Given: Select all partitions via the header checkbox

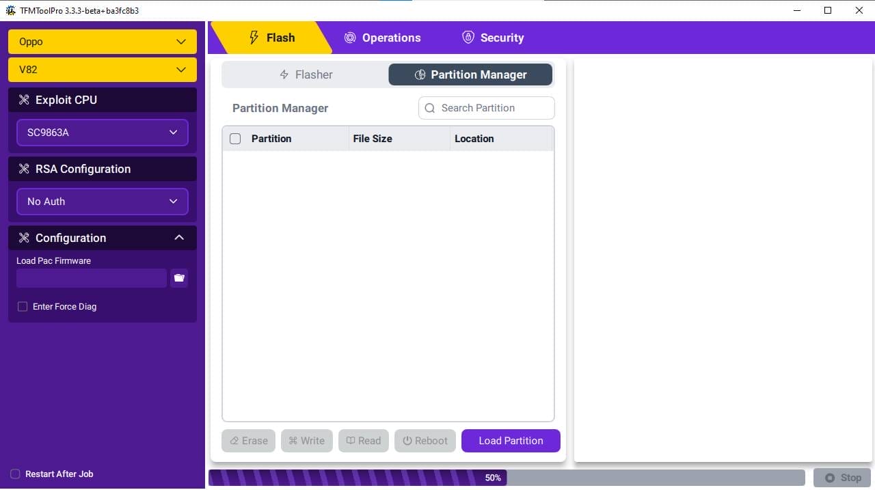Looking at the screenshot, I should point(235,139).
